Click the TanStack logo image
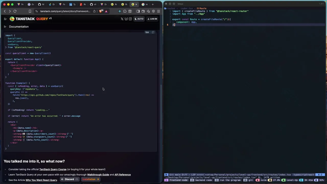 [x=12, y=19]
